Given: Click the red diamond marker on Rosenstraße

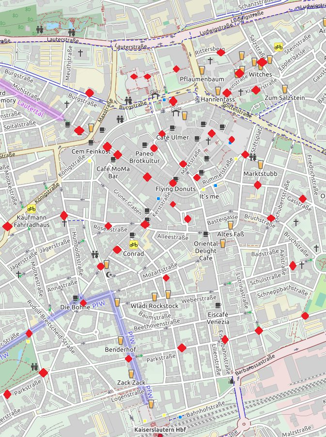Looking at the screenshot, I should click(108, 226).
